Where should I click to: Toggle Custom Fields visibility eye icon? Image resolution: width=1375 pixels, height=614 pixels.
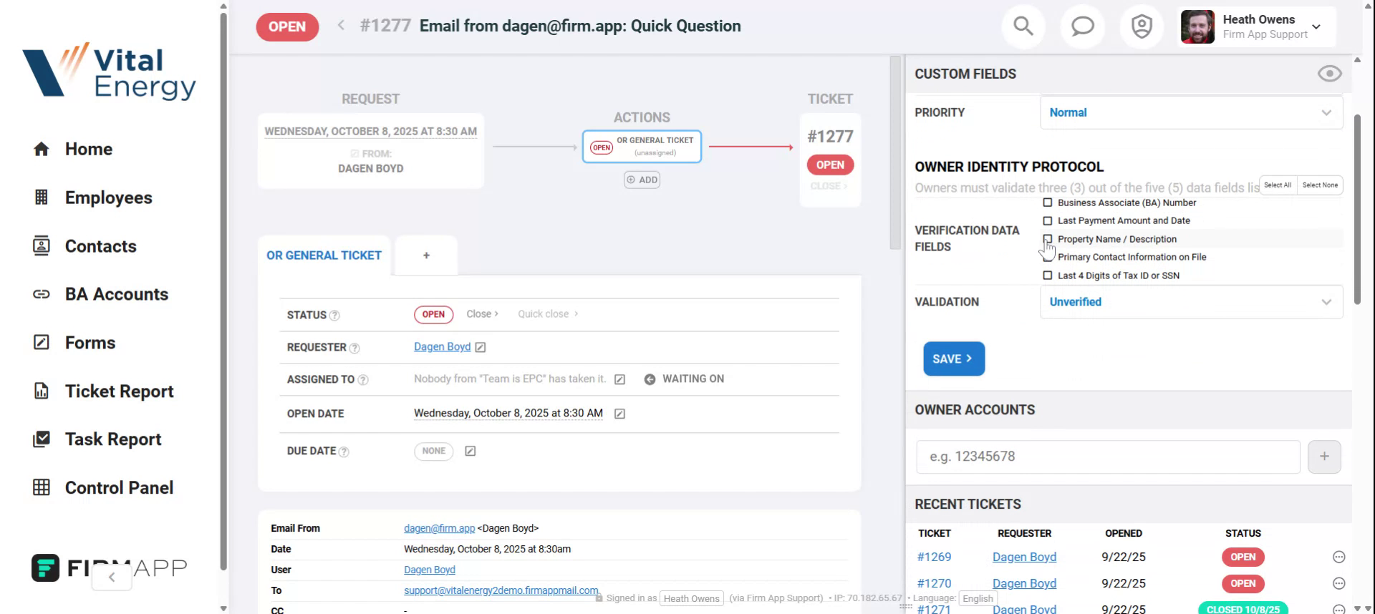pyautogui.click(x=1329, y=74)
